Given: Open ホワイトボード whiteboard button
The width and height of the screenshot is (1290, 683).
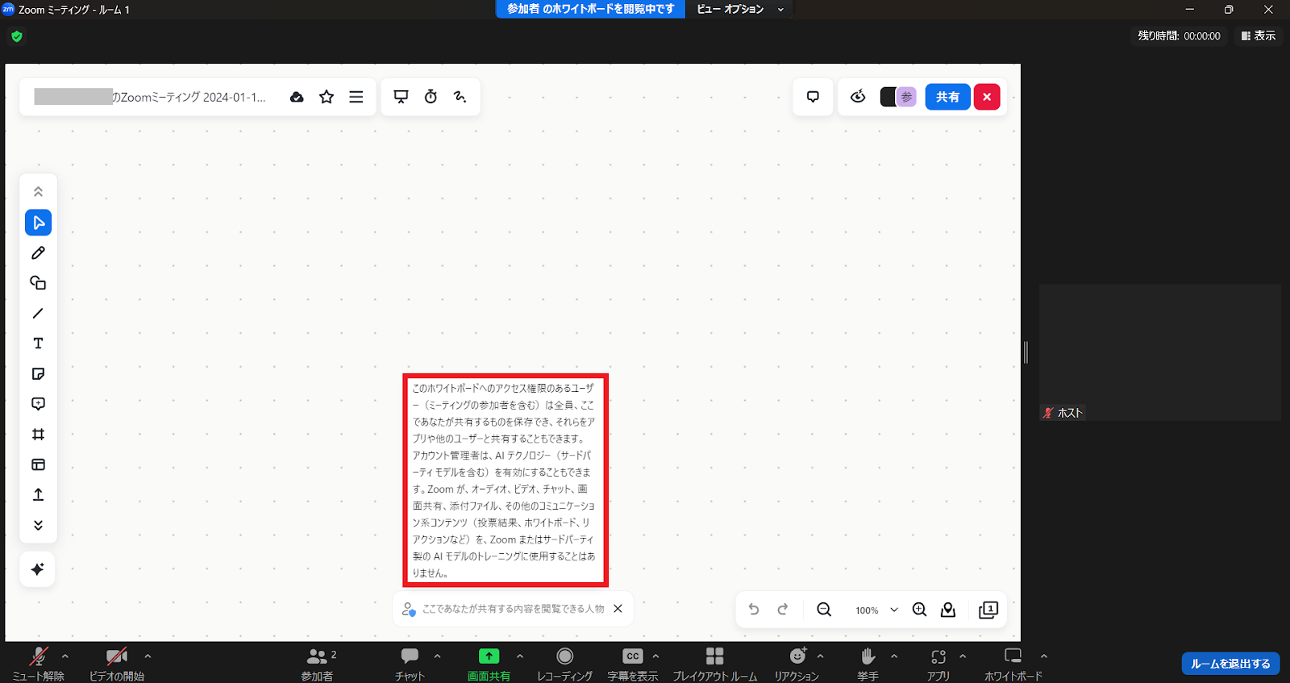Looking at the screenshot, I should click(x=1013, y=664).
